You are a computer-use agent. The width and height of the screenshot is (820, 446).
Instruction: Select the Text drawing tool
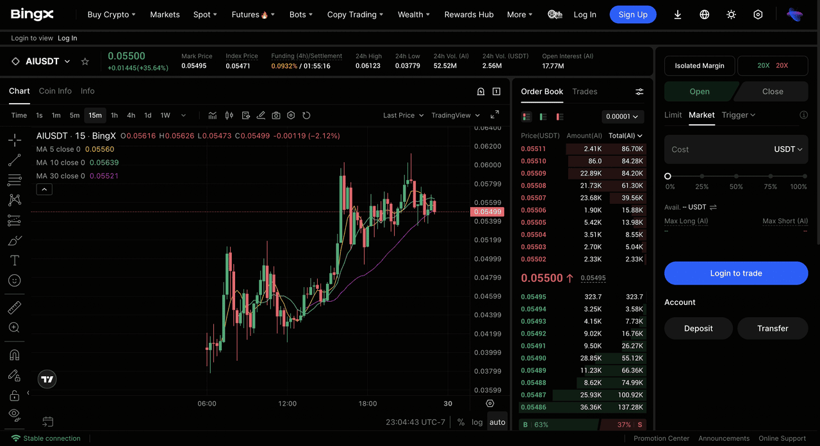click(14, 260)
